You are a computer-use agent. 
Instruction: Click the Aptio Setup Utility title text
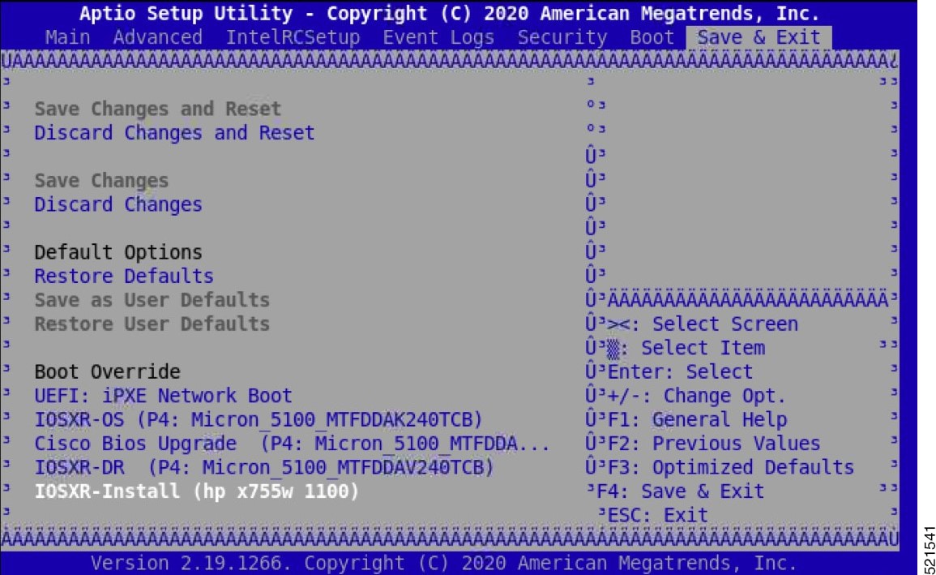click(450, 13)
